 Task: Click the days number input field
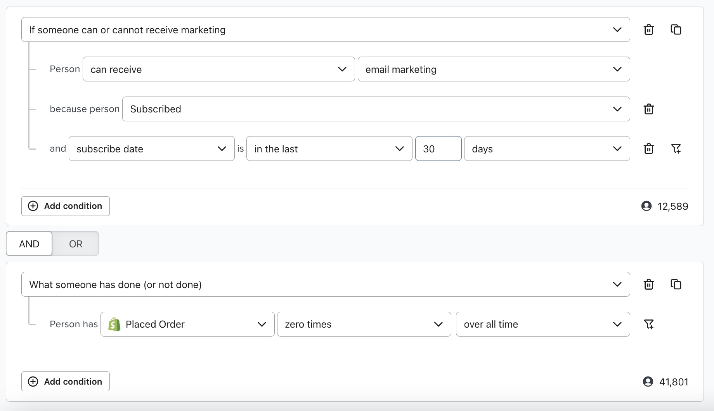(438, 149)
